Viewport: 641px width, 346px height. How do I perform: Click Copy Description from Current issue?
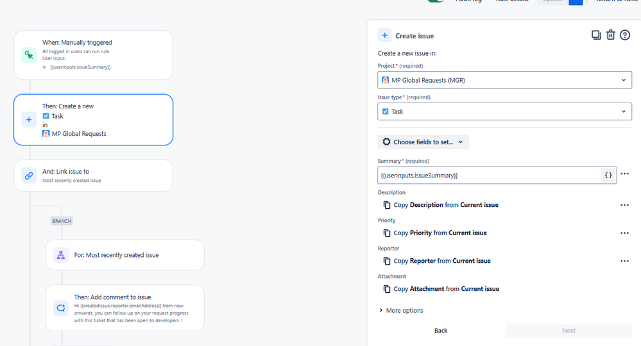[x=446, y=205]
